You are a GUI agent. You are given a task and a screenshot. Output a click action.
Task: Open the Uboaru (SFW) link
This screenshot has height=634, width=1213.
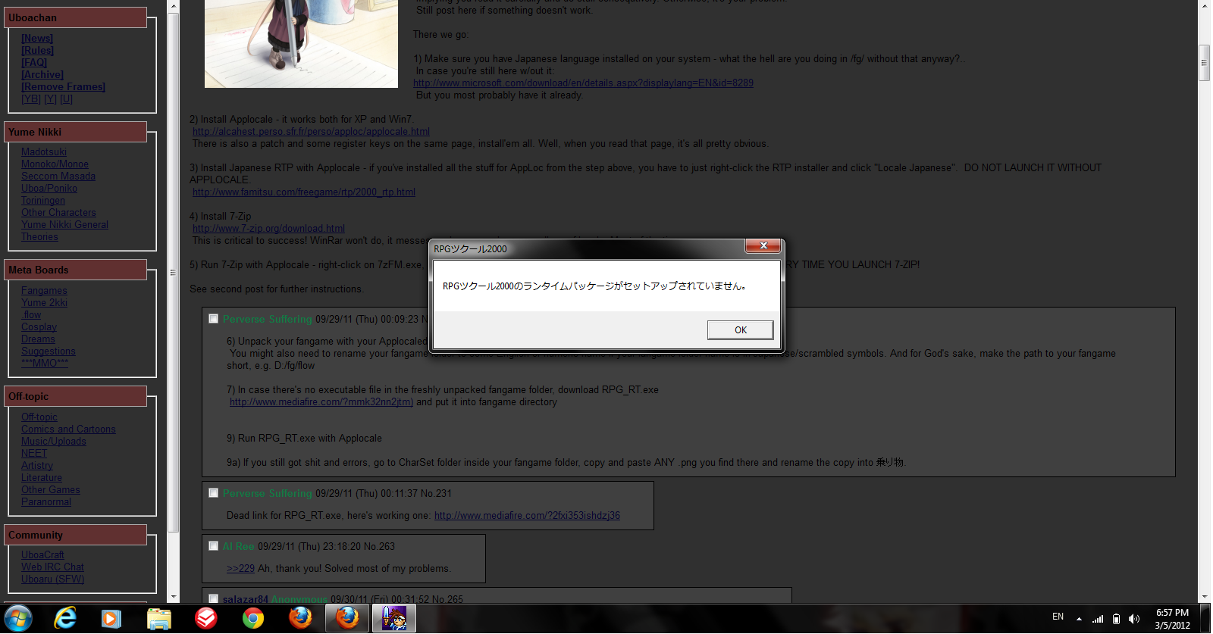point(52,579)
